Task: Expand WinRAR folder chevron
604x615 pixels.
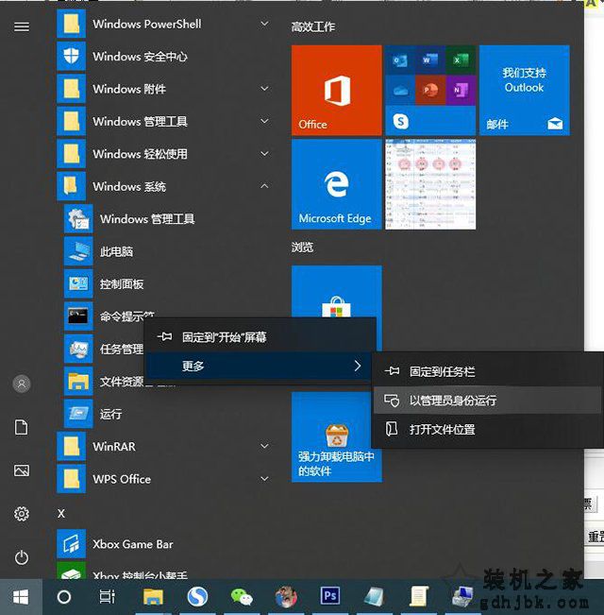Action: coord(265,446)
